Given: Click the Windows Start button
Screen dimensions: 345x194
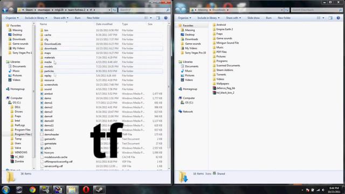Looking at the screenshot, I should pos(6,190).
